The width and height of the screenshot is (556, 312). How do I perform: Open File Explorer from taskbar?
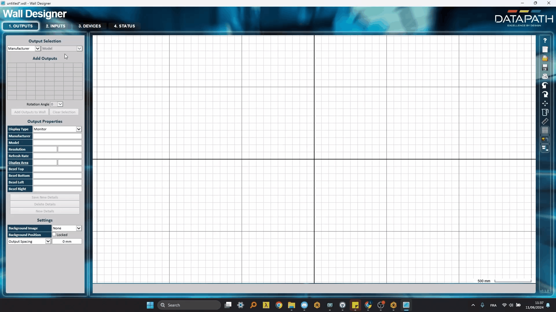coord(292,305)
